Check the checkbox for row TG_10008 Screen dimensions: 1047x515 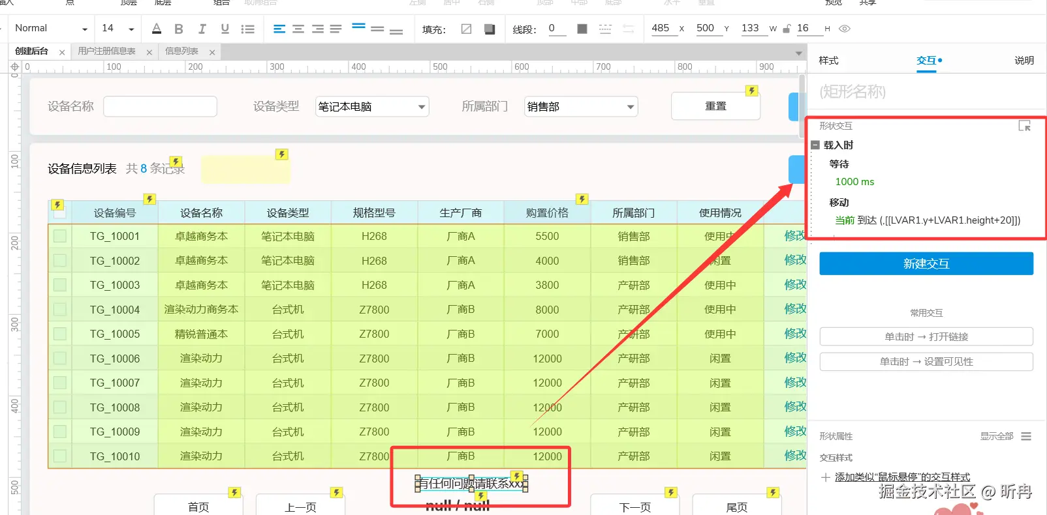point(59,407)
